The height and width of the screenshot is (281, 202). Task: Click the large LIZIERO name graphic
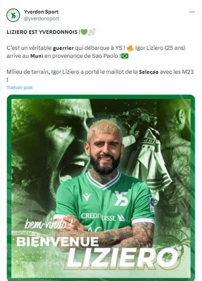point(123,258)
